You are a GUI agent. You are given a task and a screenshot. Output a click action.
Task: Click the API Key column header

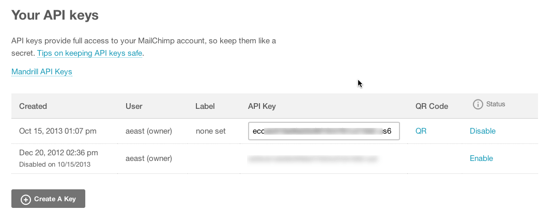pyautogui.click(x=262, y=106)
